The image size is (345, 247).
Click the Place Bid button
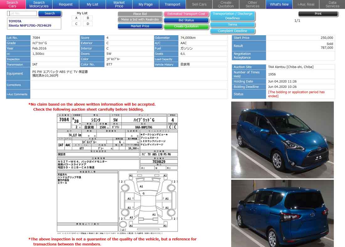[x=140, y=14]
